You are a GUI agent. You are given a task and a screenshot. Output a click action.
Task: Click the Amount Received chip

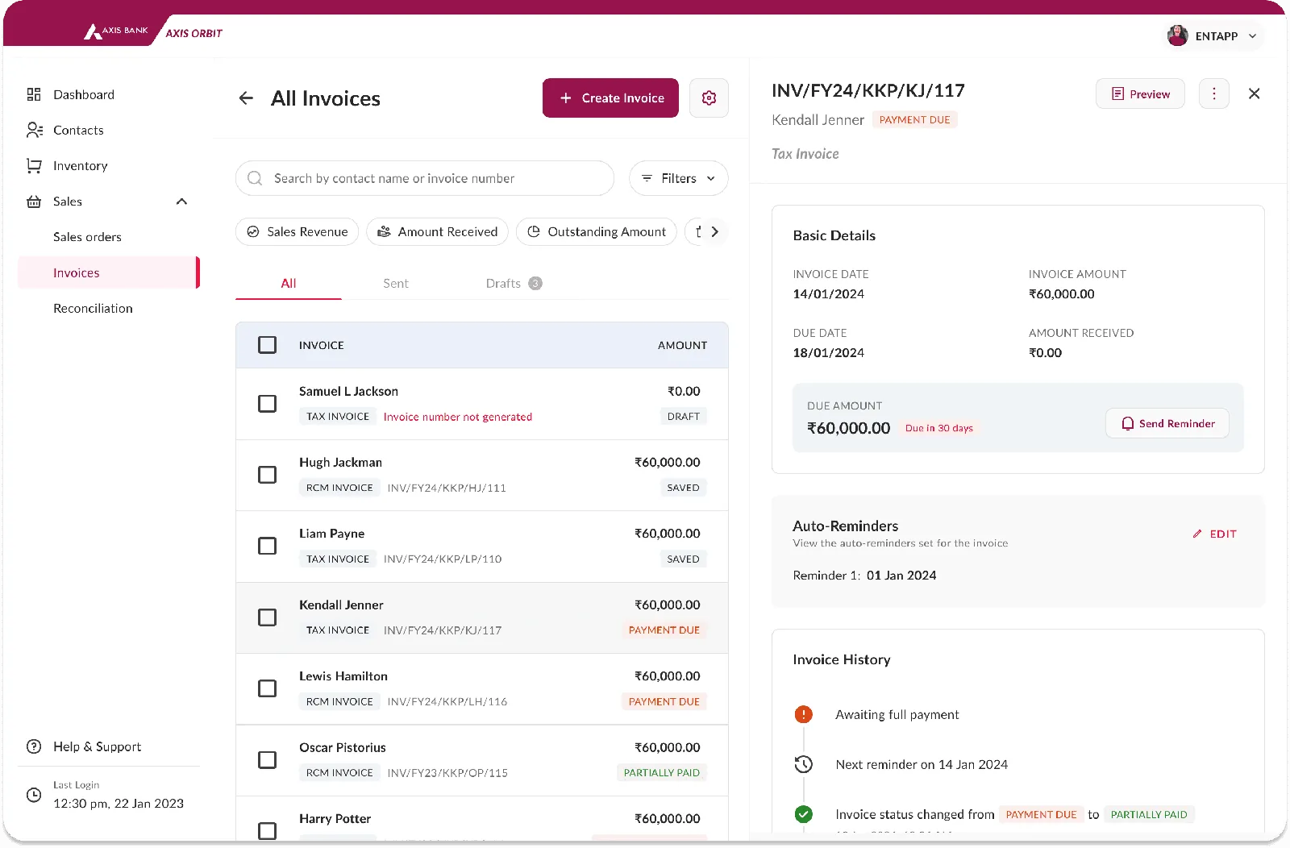(437, 231)
